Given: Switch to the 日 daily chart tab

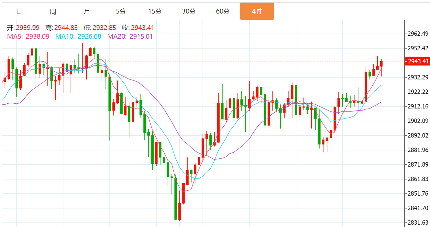Looking at the screenshot, I should point(19,11).
